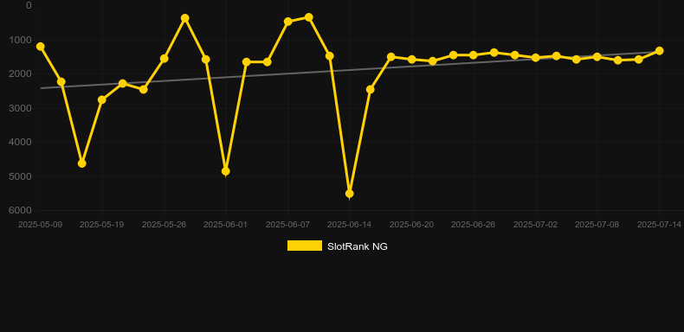Click the 5000 y-axis label
The height and width of the screenshot is (332, 684).
[x=21, y=176]
